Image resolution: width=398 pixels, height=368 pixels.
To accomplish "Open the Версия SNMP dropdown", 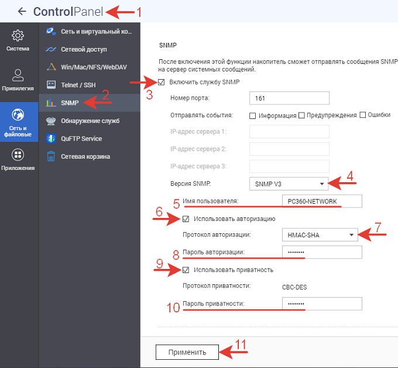I will click(289, 184).
